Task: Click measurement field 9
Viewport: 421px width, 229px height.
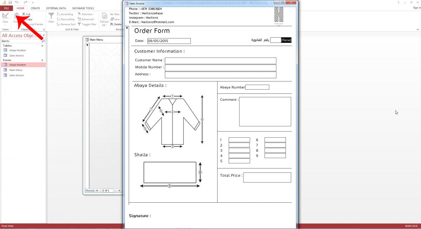Action: pyautogui.click(x=275, y=156)
